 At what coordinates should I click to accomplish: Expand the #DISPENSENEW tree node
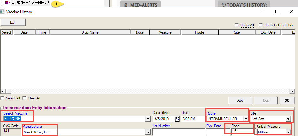[x=8, y=3]
